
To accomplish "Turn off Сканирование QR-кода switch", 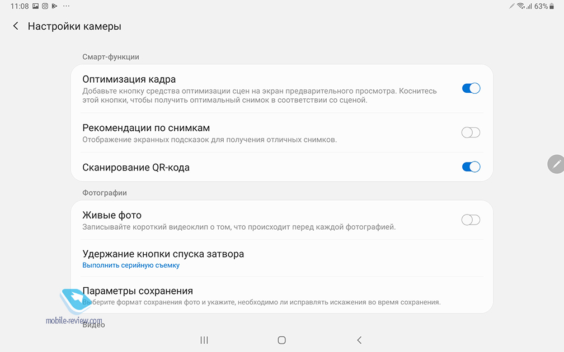I will pos(471,167).
